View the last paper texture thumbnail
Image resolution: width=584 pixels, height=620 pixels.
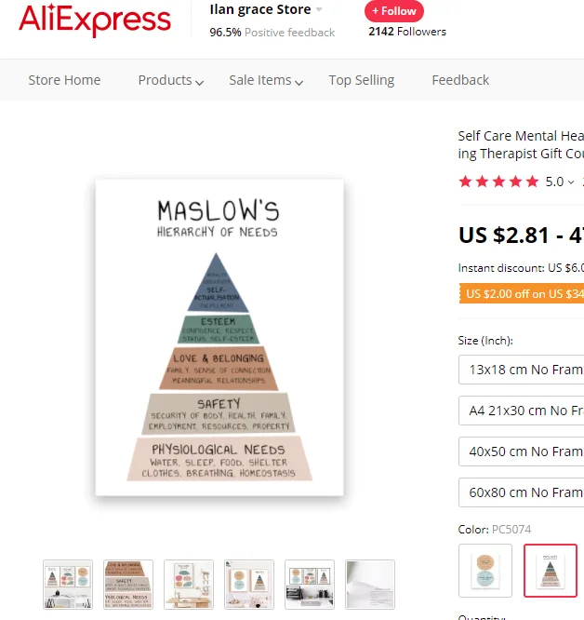pos(370,585)
